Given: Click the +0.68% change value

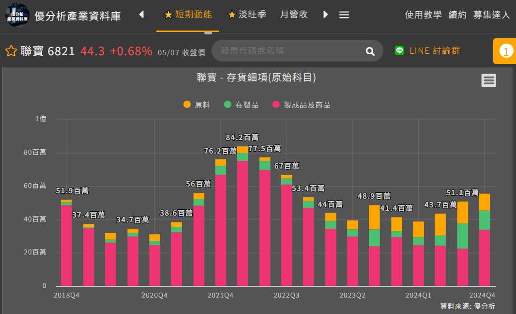Looking at the screenshot, I should click(131, 51).
